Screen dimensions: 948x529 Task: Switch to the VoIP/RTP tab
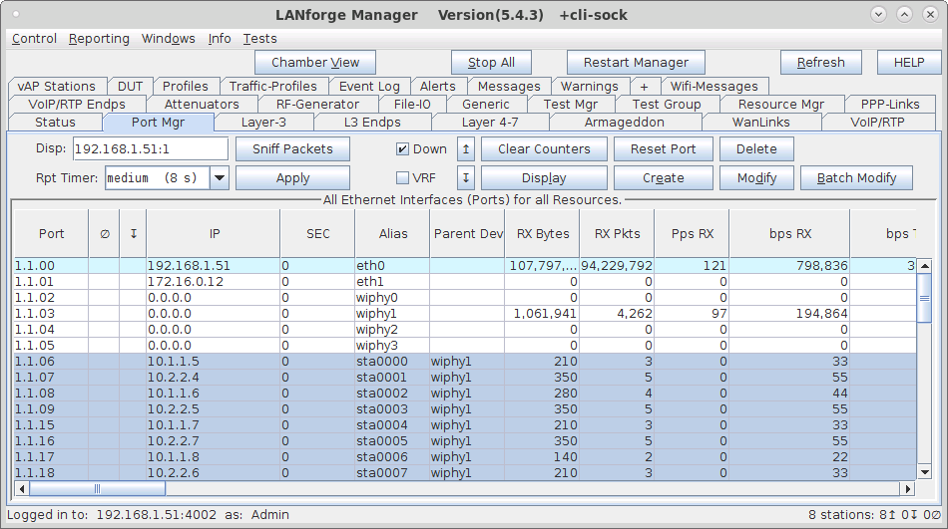point(877,122)
